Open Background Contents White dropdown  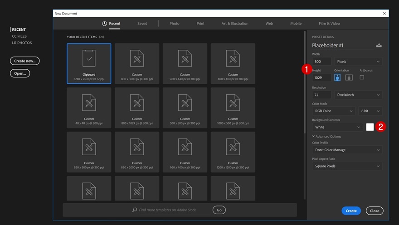click(337, 127)
